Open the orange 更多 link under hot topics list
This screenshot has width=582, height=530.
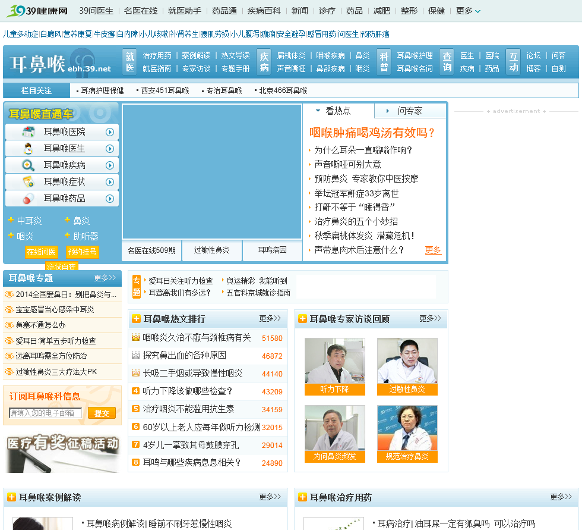click(433, 250)
